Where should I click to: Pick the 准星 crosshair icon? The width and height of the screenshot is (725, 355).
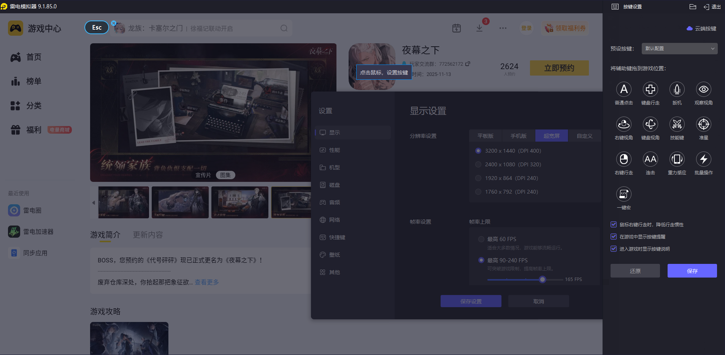[703, 125]
